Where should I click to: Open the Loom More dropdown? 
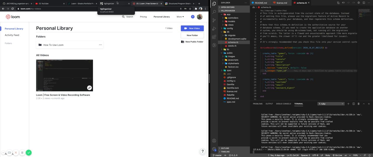180,17
